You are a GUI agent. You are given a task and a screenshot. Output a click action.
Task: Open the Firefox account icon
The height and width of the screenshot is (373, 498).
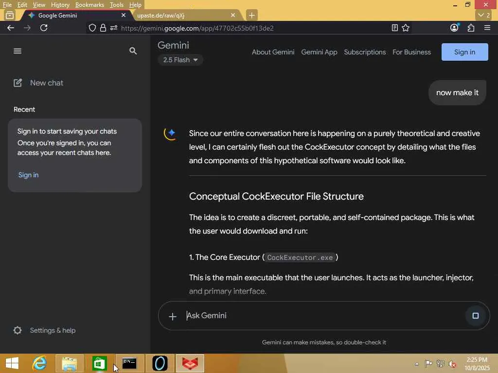pyautogui.click(x=454, y=28)
